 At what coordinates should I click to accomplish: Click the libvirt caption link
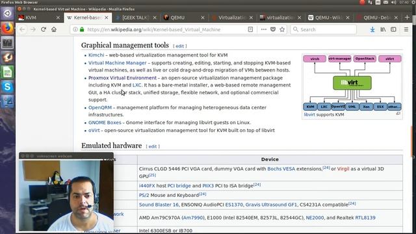coord(309,114)
